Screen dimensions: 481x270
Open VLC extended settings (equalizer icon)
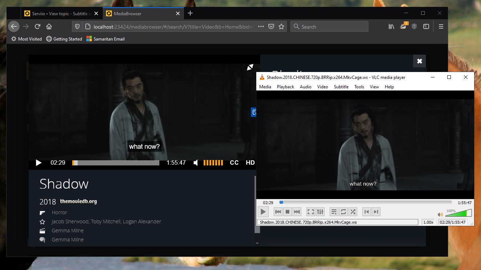pyautogui.click(x=320, y=212)
